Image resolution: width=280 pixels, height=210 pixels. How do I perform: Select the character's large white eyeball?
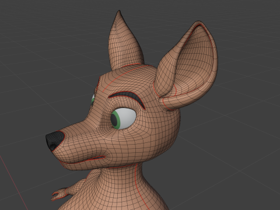point(124,118)
